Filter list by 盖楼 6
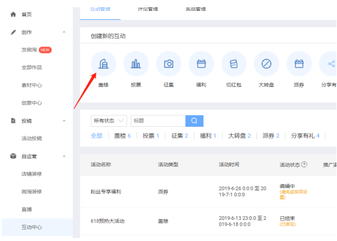The image size is (337, 241). point(122,136)
